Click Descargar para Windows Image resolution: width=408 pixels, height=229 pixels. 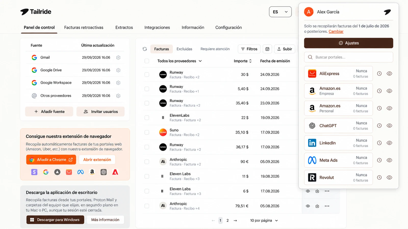pyautogui.click(x=55, y=220)
